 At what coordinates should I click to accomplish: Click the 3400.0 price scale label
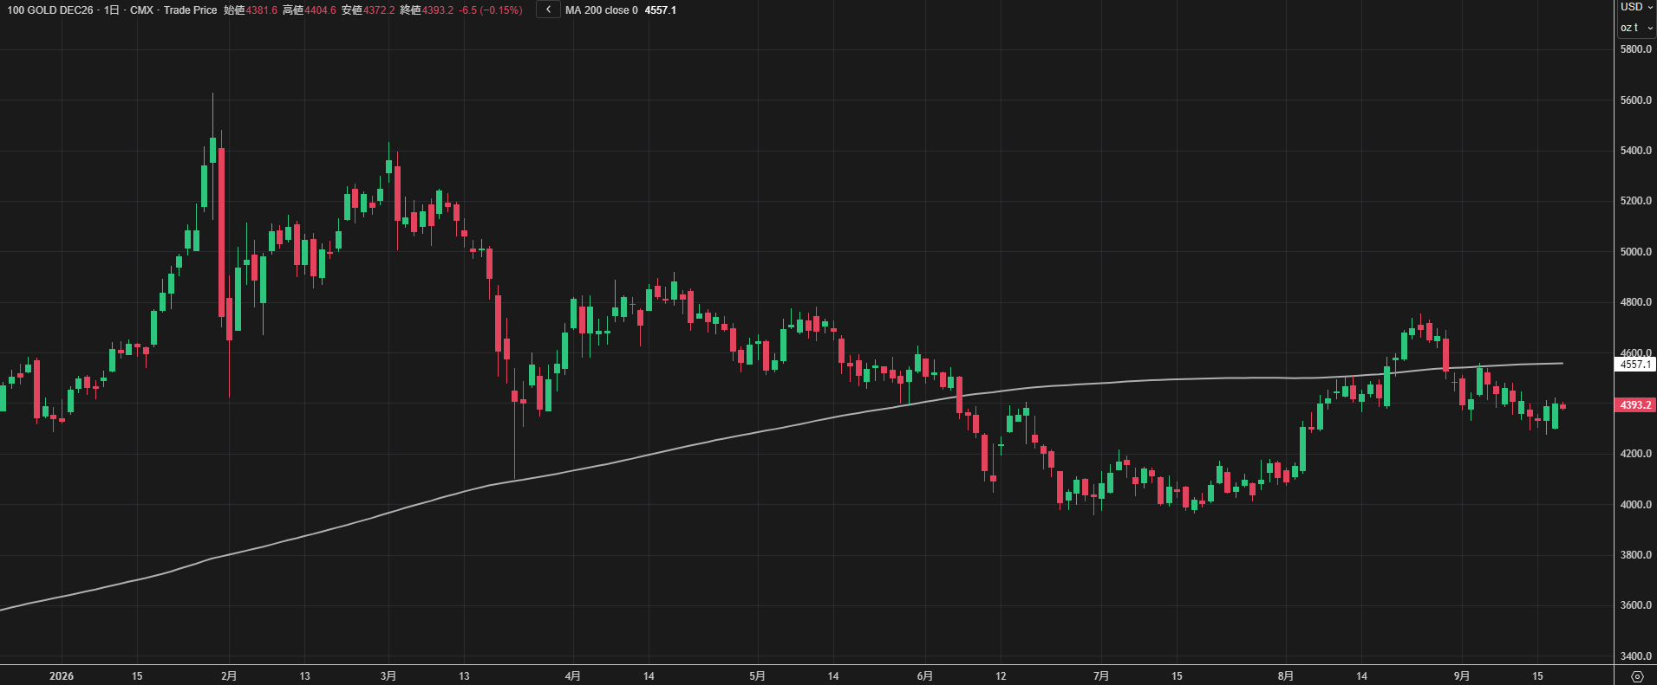coord(1635,656)
